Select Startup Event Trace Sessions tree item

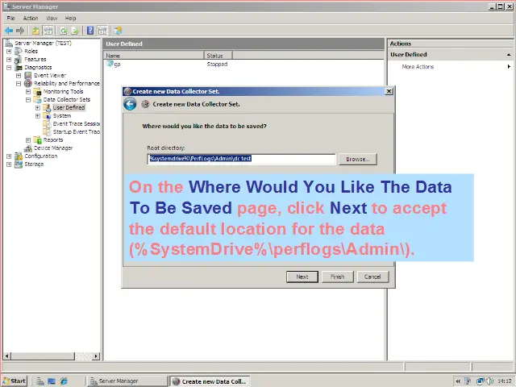click(x=77, y=132)
